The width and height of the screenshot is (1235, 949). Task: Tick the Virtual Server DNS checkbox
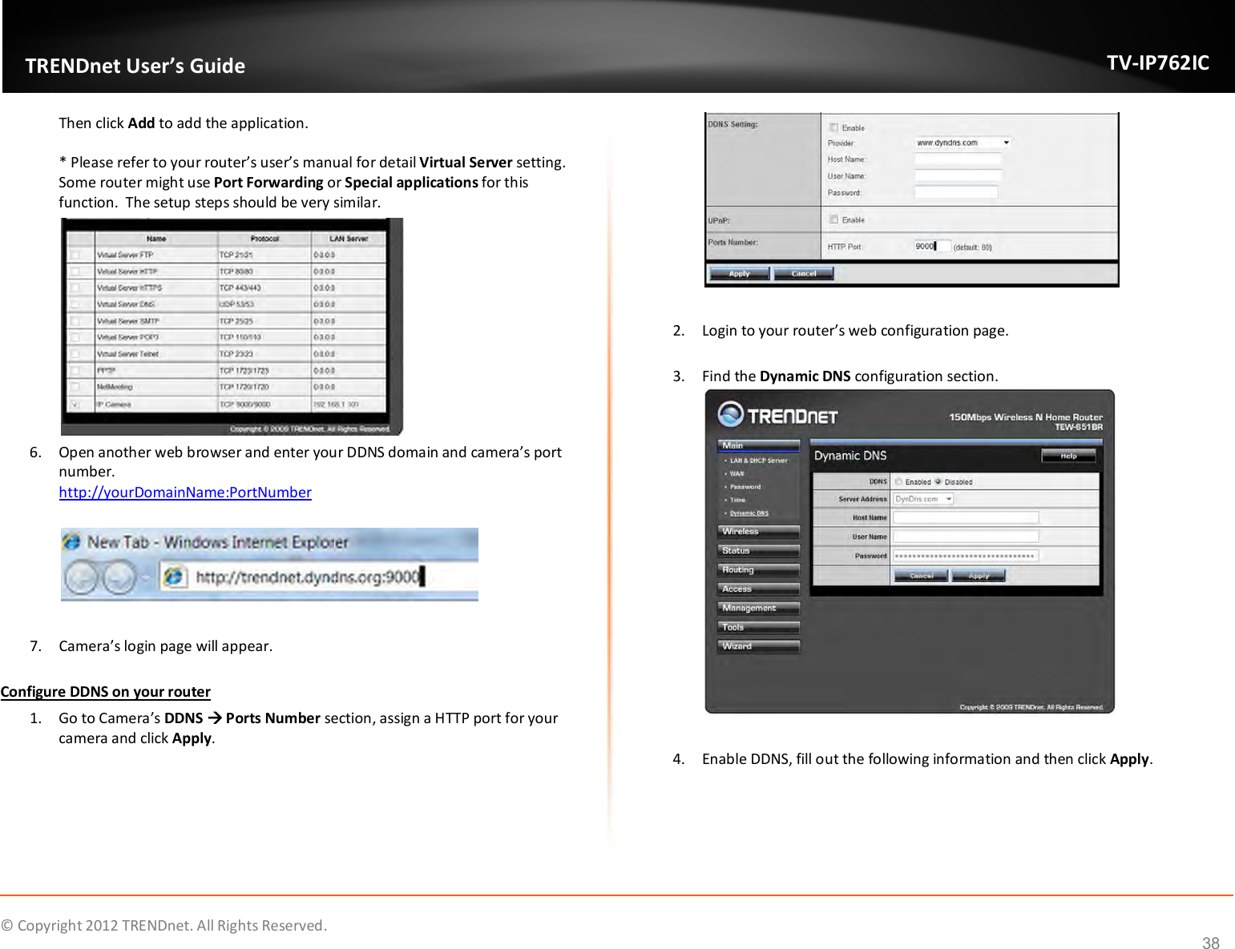tap(75, 304)
